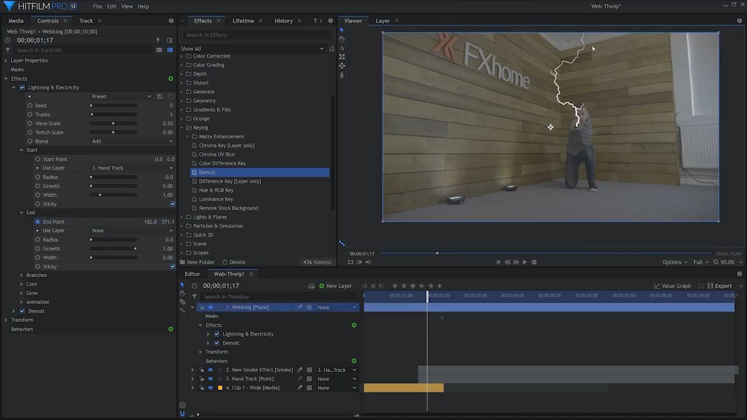Expand the Branches section
Screen dimensions: 747x420
pyautogui.click(x=22, y=275)
